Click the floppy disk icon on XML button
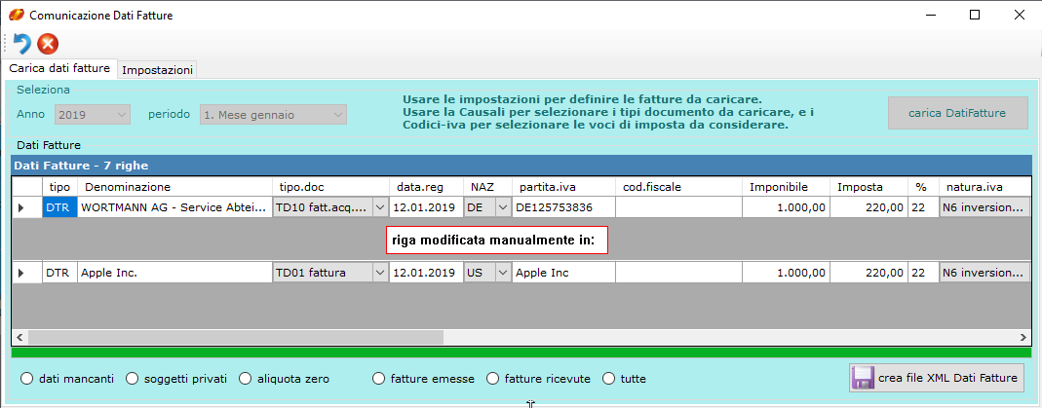 pos(863,378)
